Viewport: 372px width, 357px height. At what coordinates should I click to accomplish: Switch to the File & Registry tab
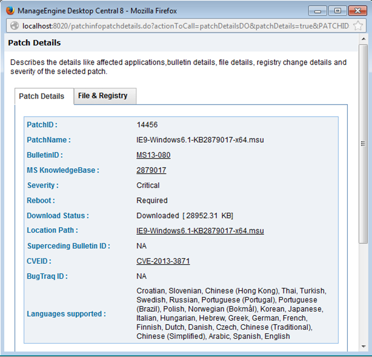105,96
